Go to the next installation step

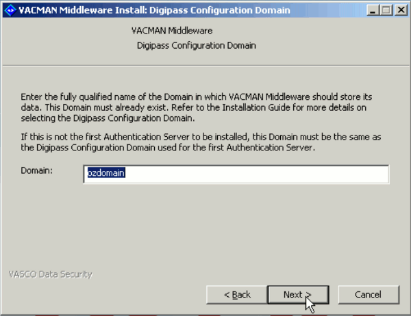pyautogui.click(x=298, y=295)
